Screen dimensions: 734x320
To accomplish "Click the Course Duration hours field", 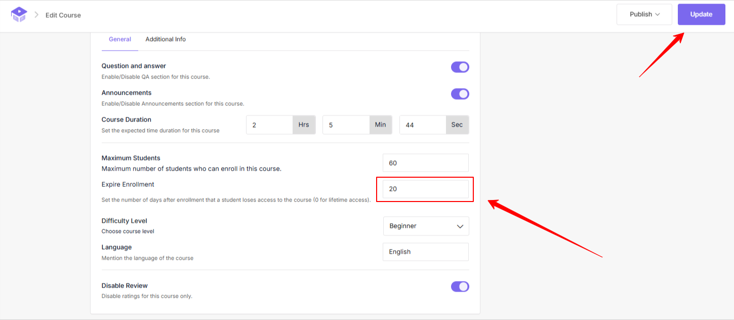I will click(269, 125).
